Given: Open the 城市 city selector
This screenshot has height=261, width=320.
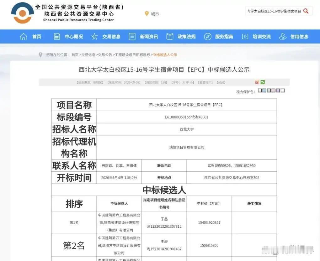Looking at the screenshot, I should click(155, 14).
